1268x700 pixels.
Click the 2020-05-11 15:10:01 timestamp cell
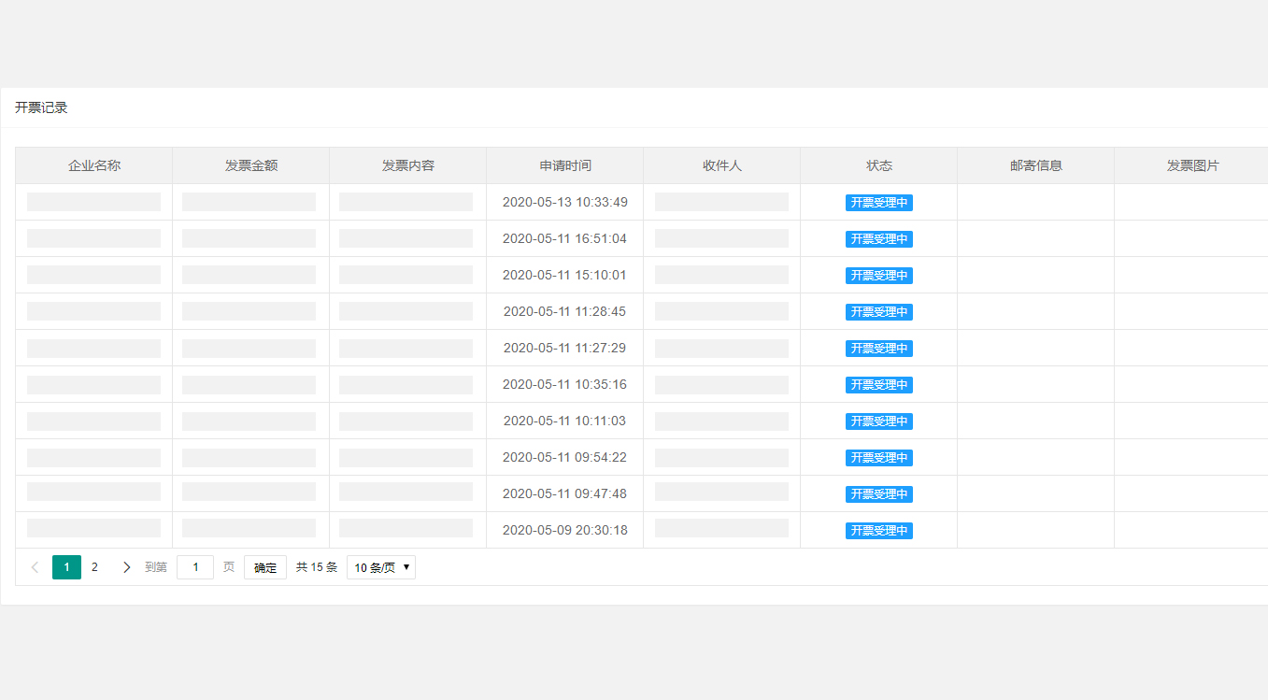[x=565, y=275]
